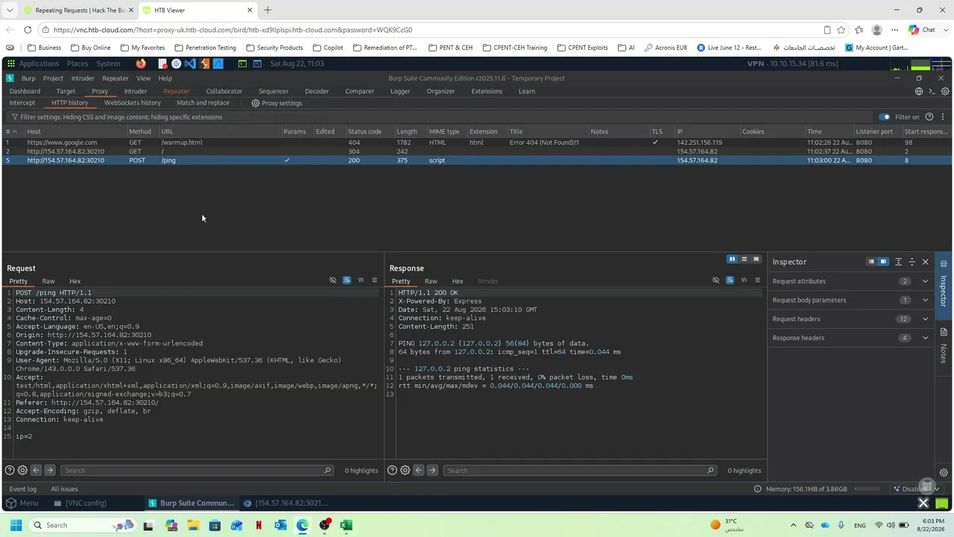Sort HTTP history by Status code column

[x=364, y=131]
